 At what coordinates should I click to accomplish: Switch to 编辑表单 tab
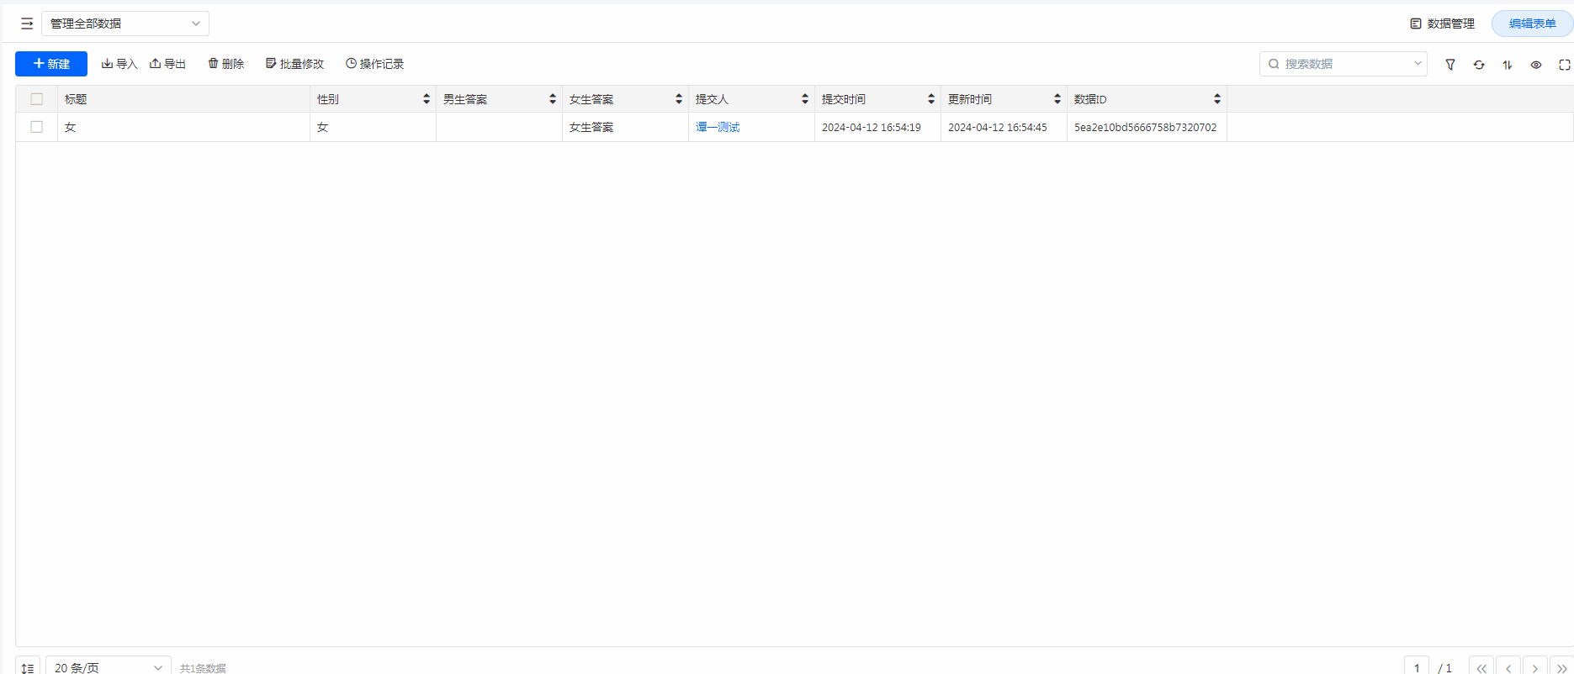coord(1532,24)
